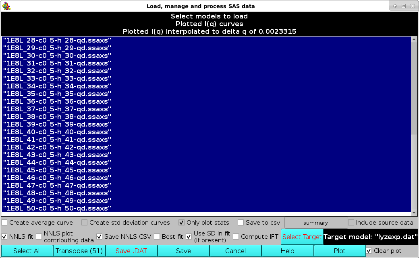Click the Save .DAT button

(131, 251)
